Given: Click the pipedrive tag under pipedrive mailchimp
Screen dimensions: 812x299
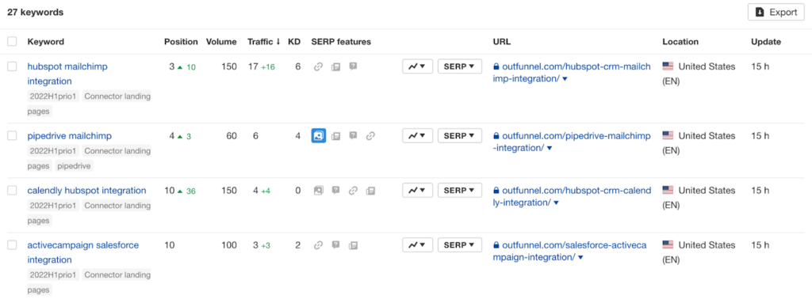Looking at the screenshot, I should 75,166.
